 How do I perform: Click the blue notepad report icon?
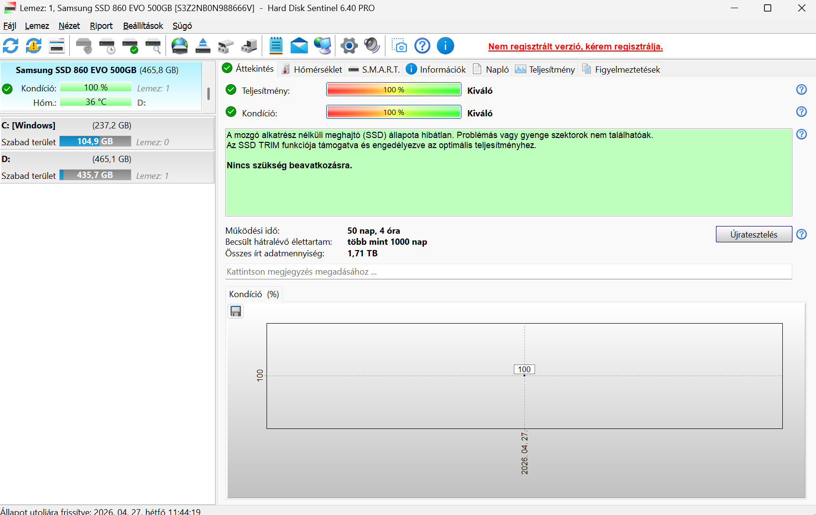pos(276,46)
